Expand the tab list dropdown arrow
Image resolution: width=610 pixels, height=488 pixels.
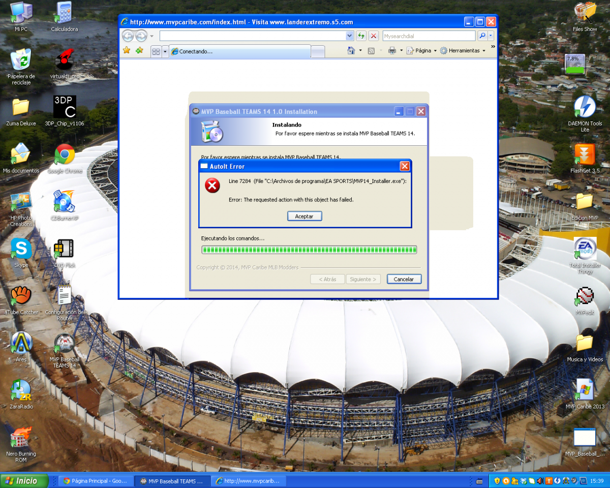(165, 51)
